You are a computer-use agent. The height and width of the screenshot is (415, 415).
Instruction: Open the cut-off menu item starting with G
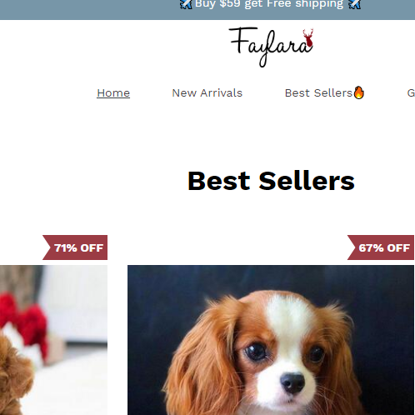coord(411,93)
